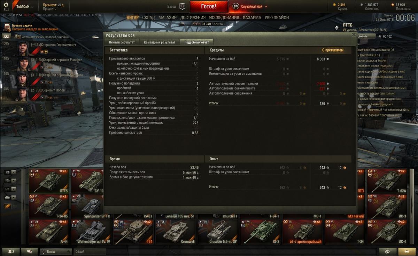418x256 pixels.
Task: Click the Продлить premium link
Action: pyautogui.click(x=49, y=9)
